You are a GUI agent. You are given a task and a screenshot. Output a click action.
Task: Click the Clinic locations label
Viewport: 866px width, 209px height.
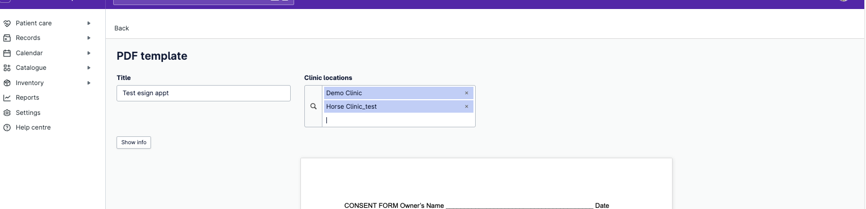tap(328, 78)
